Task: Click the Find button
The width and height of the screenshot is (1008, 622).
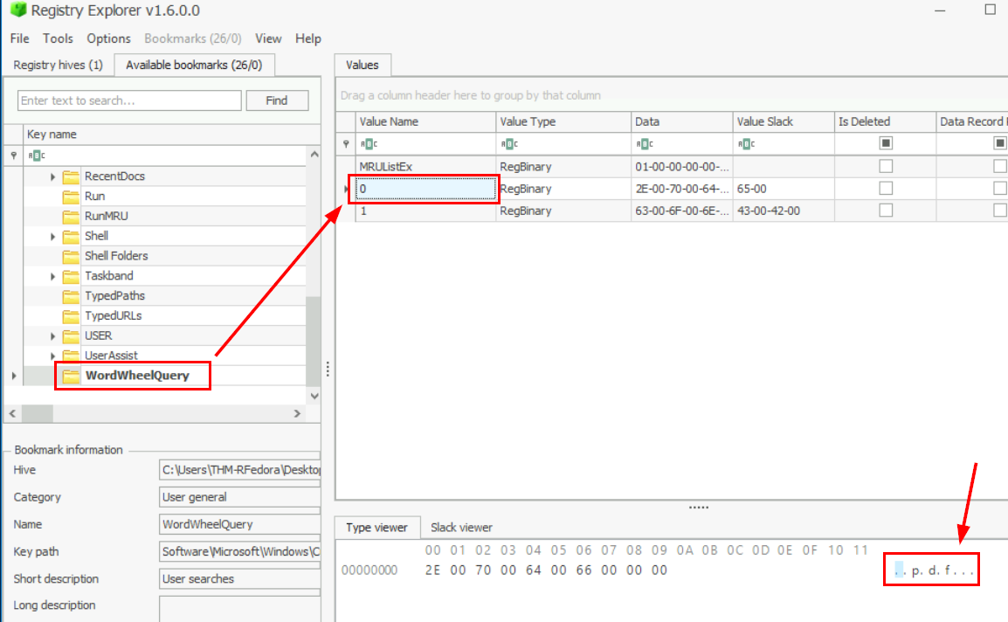Action: tap(277, 100)
